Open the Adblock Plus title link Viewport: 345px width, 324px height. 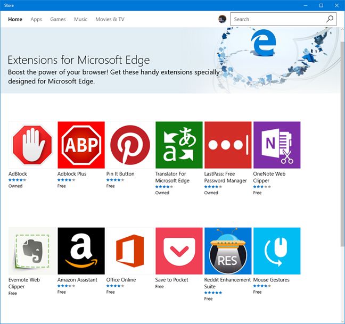point(72,173)
